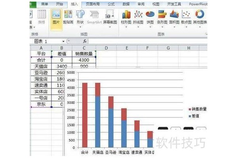
Task: Open the 开发工具 (Developer) tab
Action: [x=174, y=4]
